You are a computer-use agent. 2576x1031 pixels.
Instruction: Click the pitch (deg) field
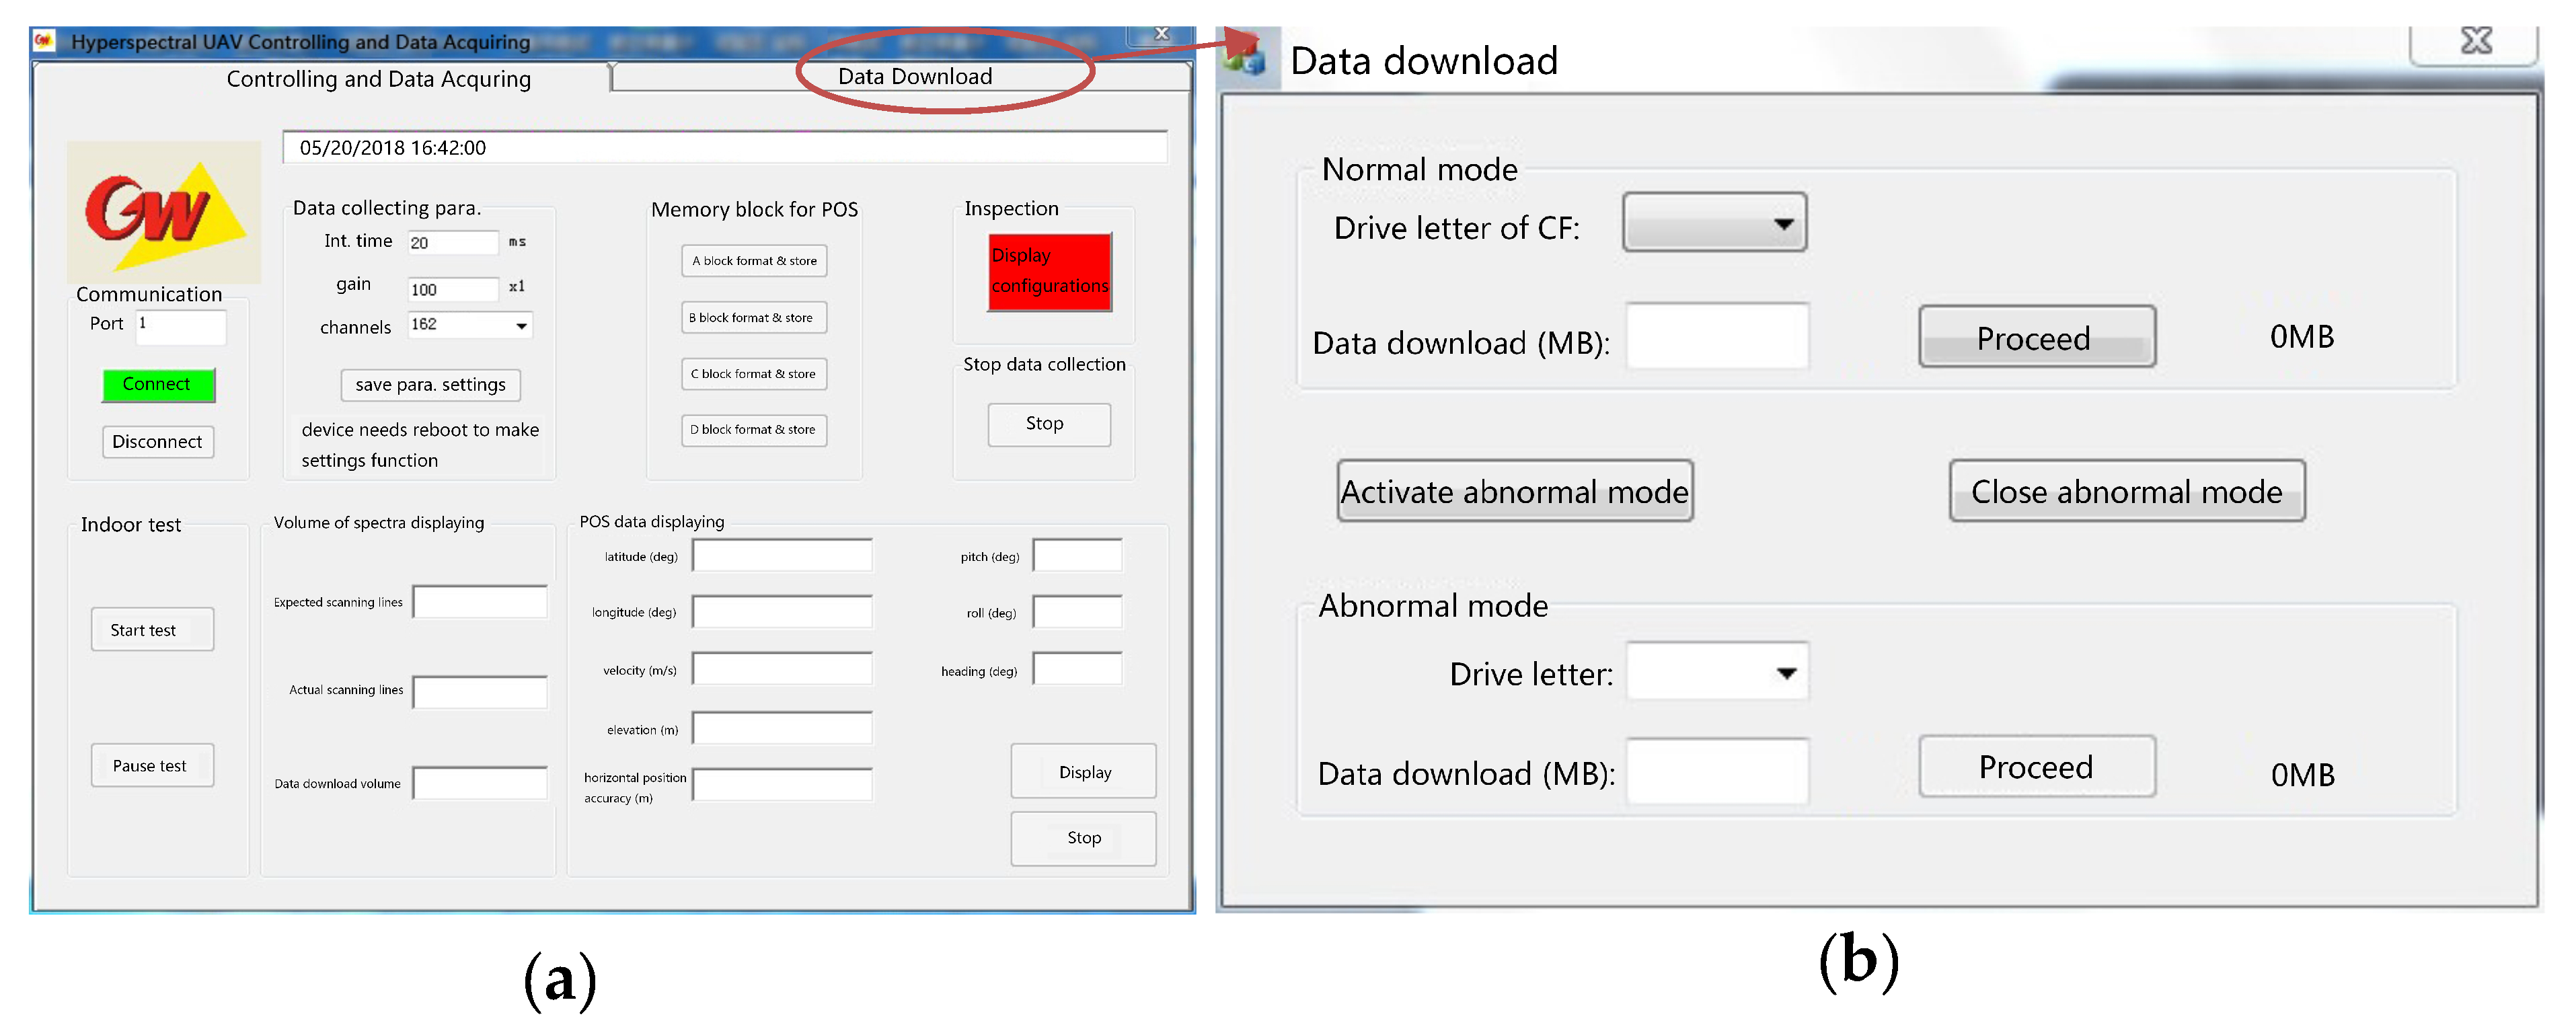[x=1077, y=556]
